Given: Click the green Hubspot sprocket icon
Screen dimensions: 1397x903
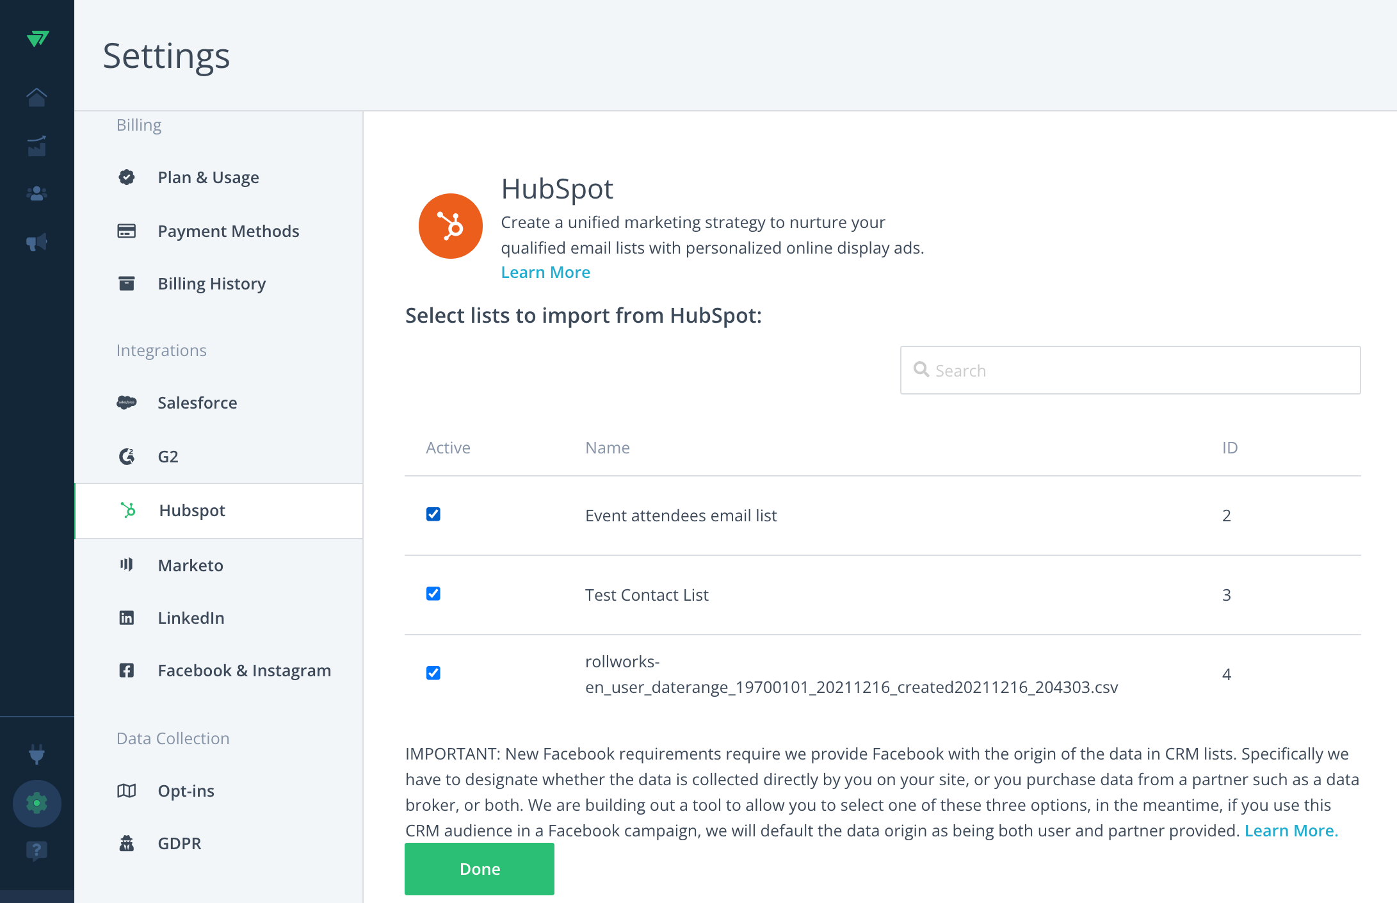Looking at the screenshot, I should click(128, 510).
